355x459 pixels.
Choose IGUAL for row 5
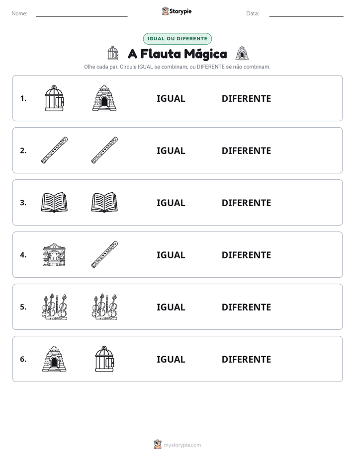click(x=171, y=307)
